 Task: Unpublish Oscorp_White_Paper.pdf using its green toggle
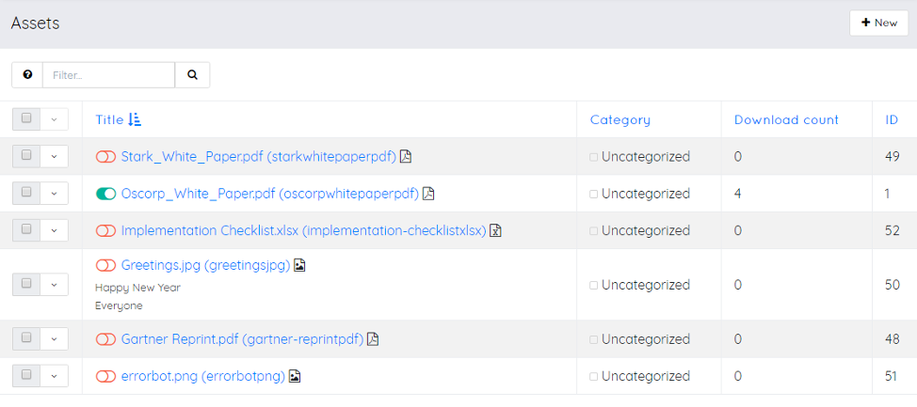(105, 194)
